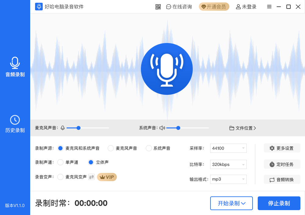Open the hamburger menu in title bar
The height and width of the screenshot is (215, 305).
click(x=269, y=6)
